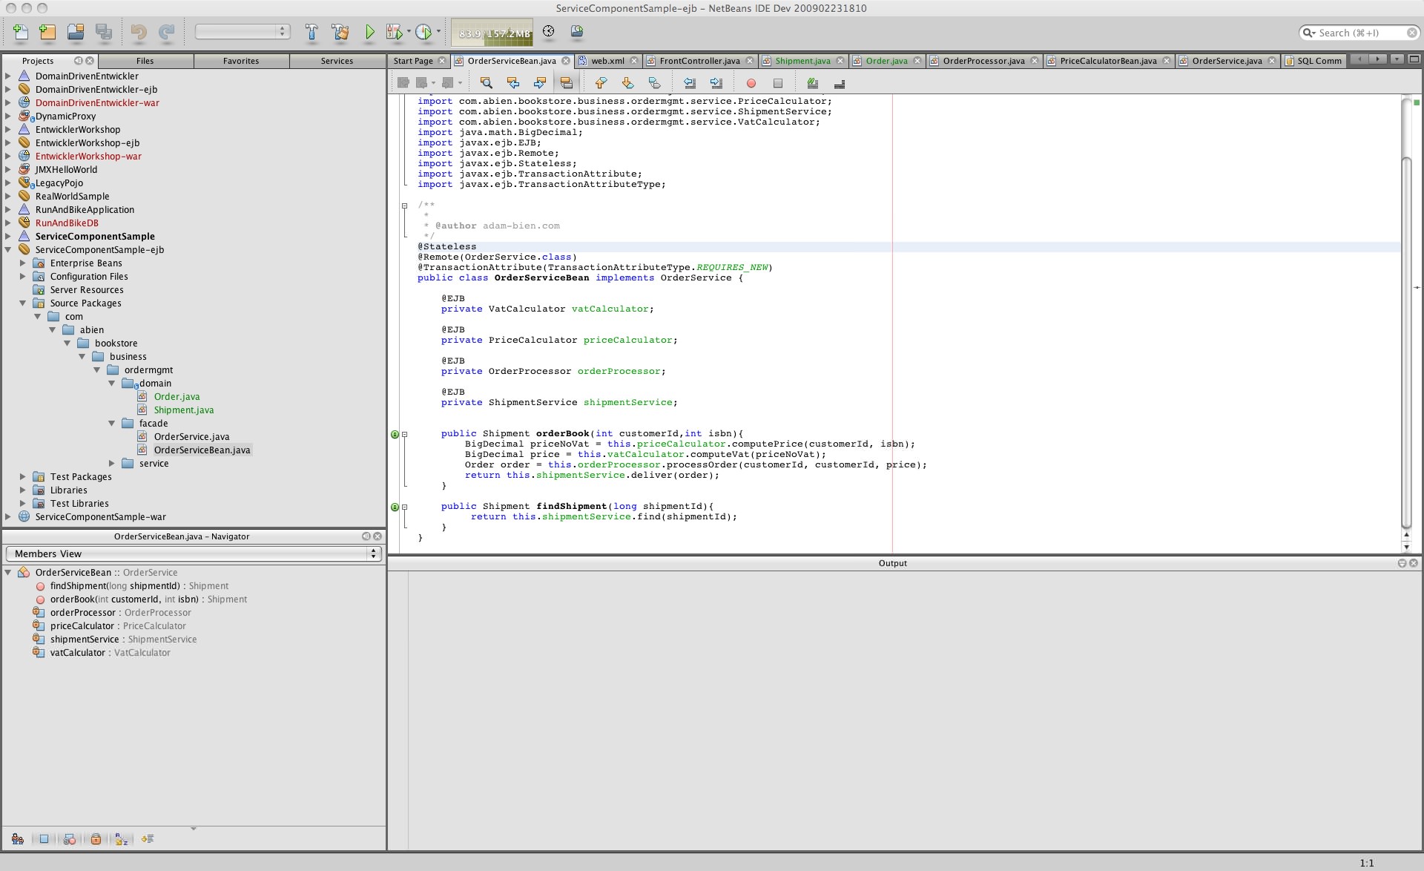Click the Next Bookmark icon in editor toolbar
This screenshot has height=871, width=1424.
click(627, 83)
